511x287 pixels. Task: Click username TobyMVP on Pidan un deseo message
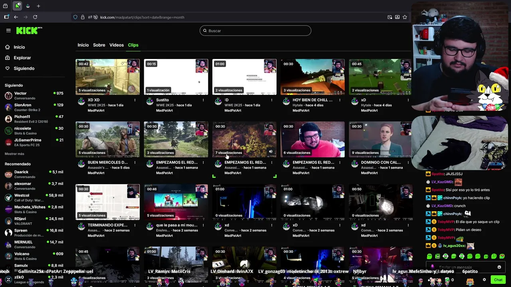446,230
